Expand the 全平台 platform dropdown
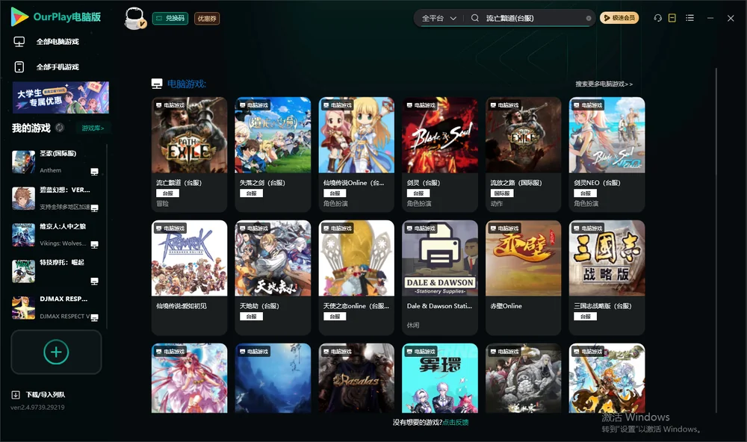This screenshot has height=442, width=747. 438,18
